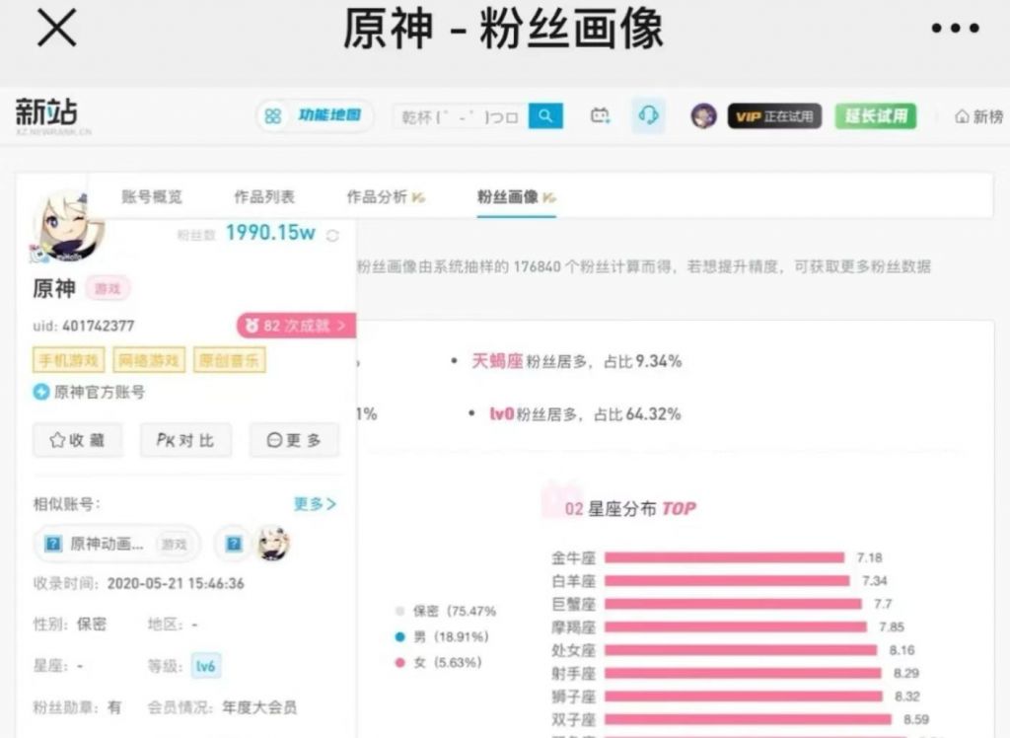This screenshot has height=738, width=1010.
Task: Click the PK对比 button
Action: (184, 440)
